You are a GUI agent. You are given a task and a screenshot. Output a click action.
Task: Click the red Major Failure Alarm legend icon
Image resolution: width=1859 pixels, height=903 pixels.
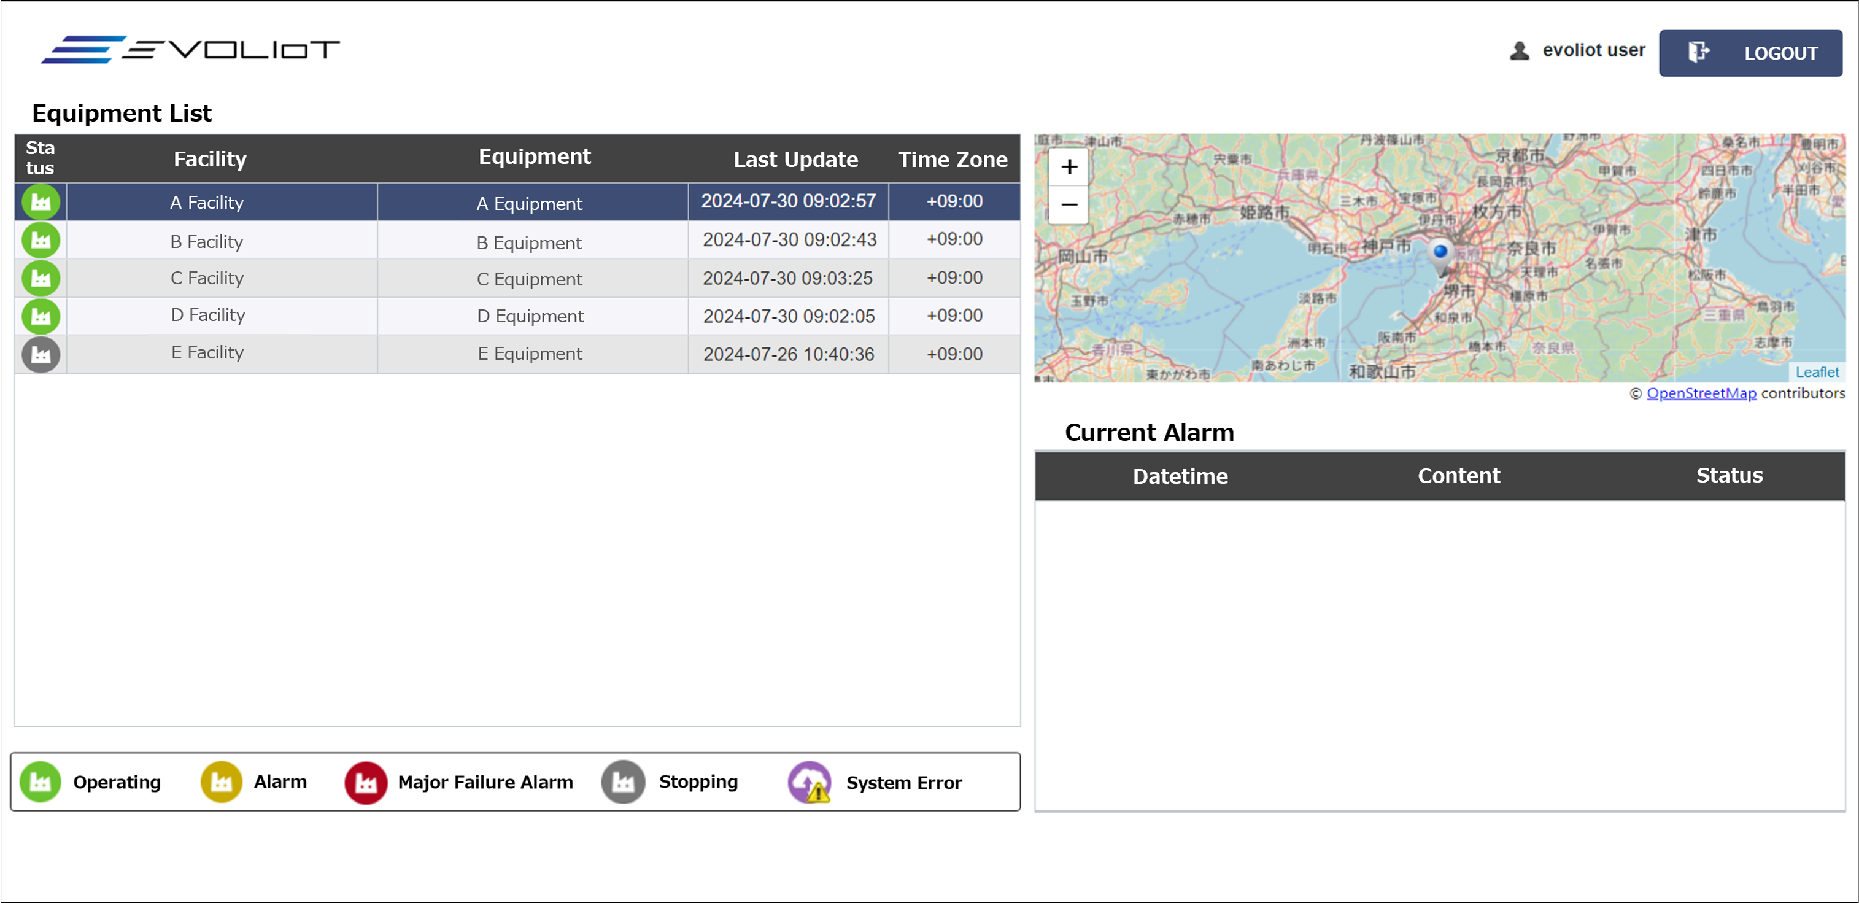[x=366, y=783]
